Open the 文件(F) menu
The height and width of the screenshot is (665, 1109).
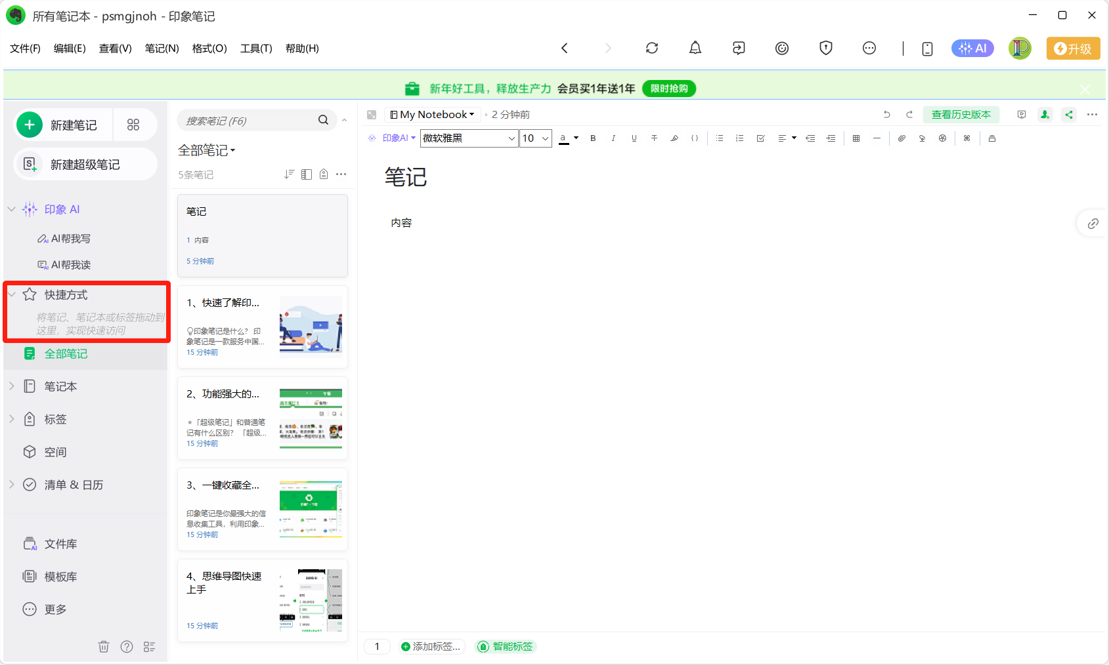25,49
